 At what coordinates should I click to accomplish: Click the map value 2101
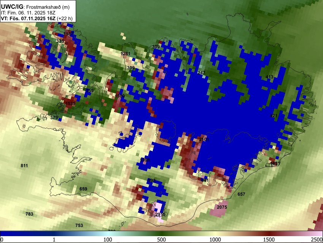204,139
